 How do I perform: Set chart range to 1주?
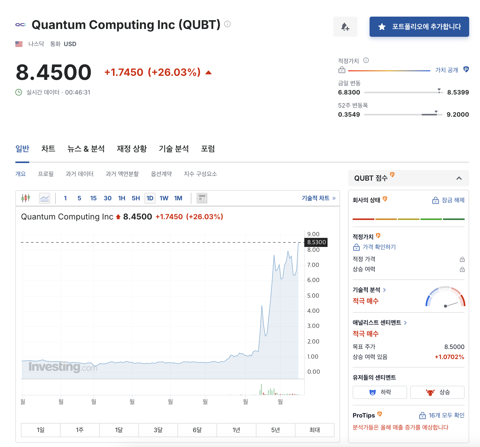pos(80,430)
